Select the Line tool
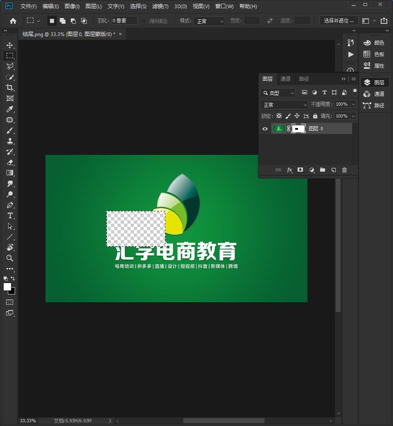This screenshot has width=393, height=426. (10, 237)
